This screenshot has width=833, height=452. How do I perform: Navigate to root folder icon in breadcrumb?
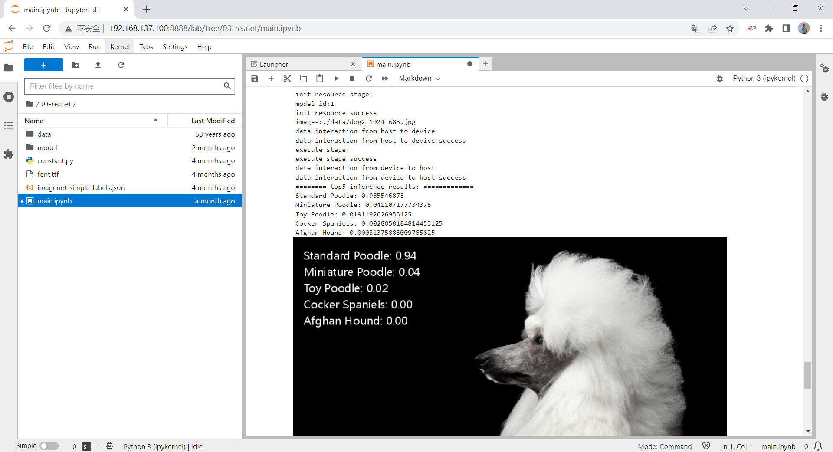(30, 104)
